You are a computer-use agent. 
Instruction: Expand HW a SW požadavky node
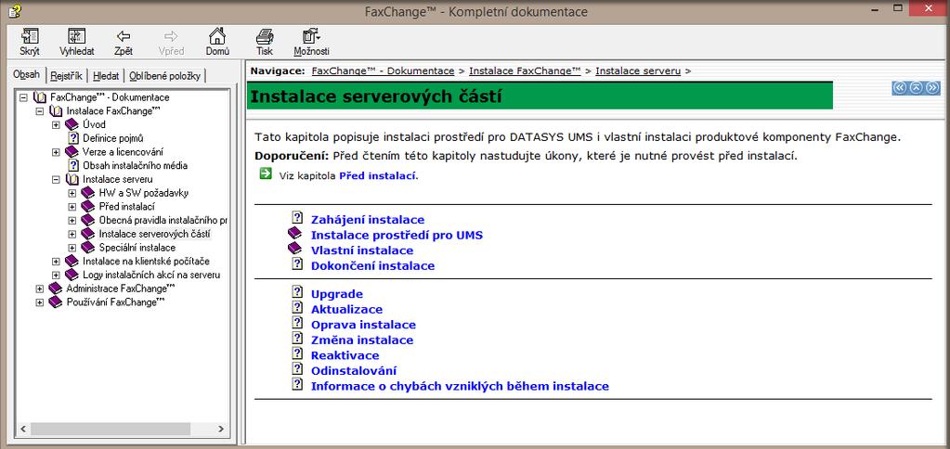coord(72,193)
